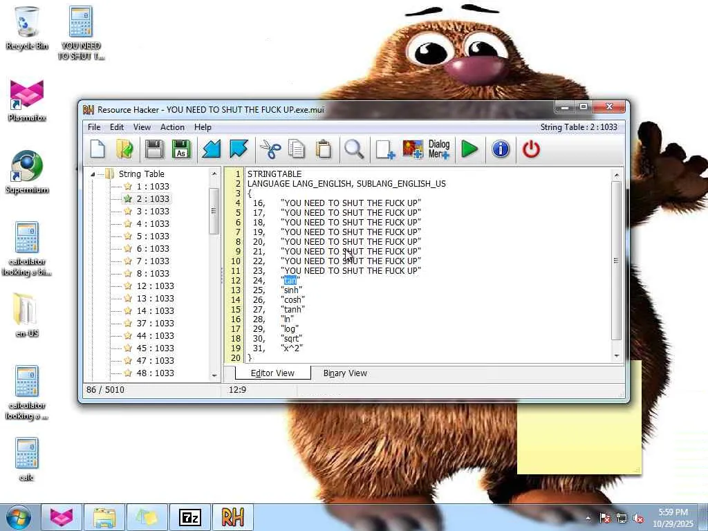Compile the script with the green play button
Viewport: 708px width, 531px height.
(469, 149)
